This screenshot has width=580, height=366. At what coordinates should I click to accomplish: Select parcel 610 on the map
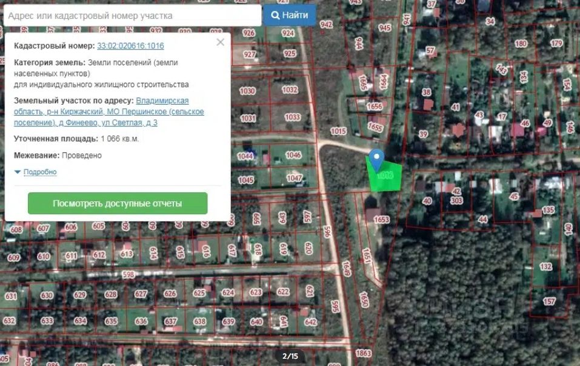pos(43,256)
